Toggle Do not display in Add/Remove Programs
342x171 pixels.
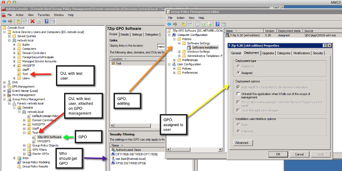239,102
